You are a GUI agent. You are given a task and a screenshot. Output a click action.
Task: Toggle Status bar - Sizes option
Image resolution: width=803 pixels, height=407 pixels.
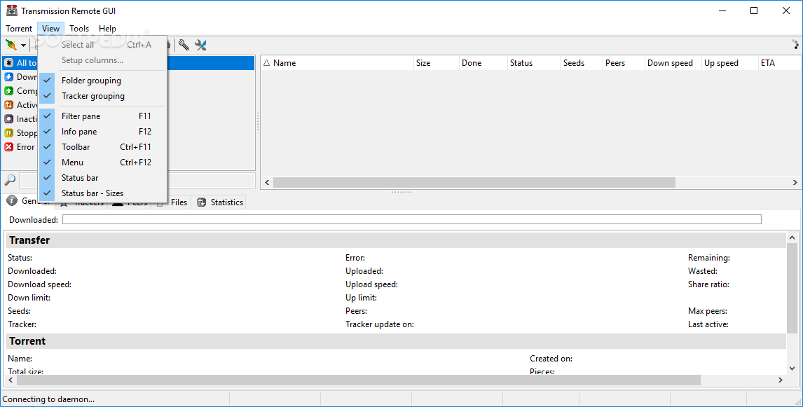(102, 193)
